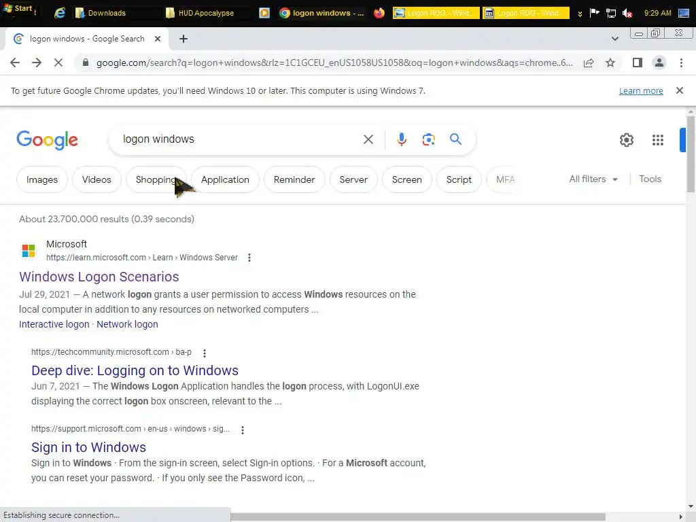Image resolution: width=696 pixels, height=522 pixels.
Task: Bookmark this page with the star icon
Action: click(610, 63)
